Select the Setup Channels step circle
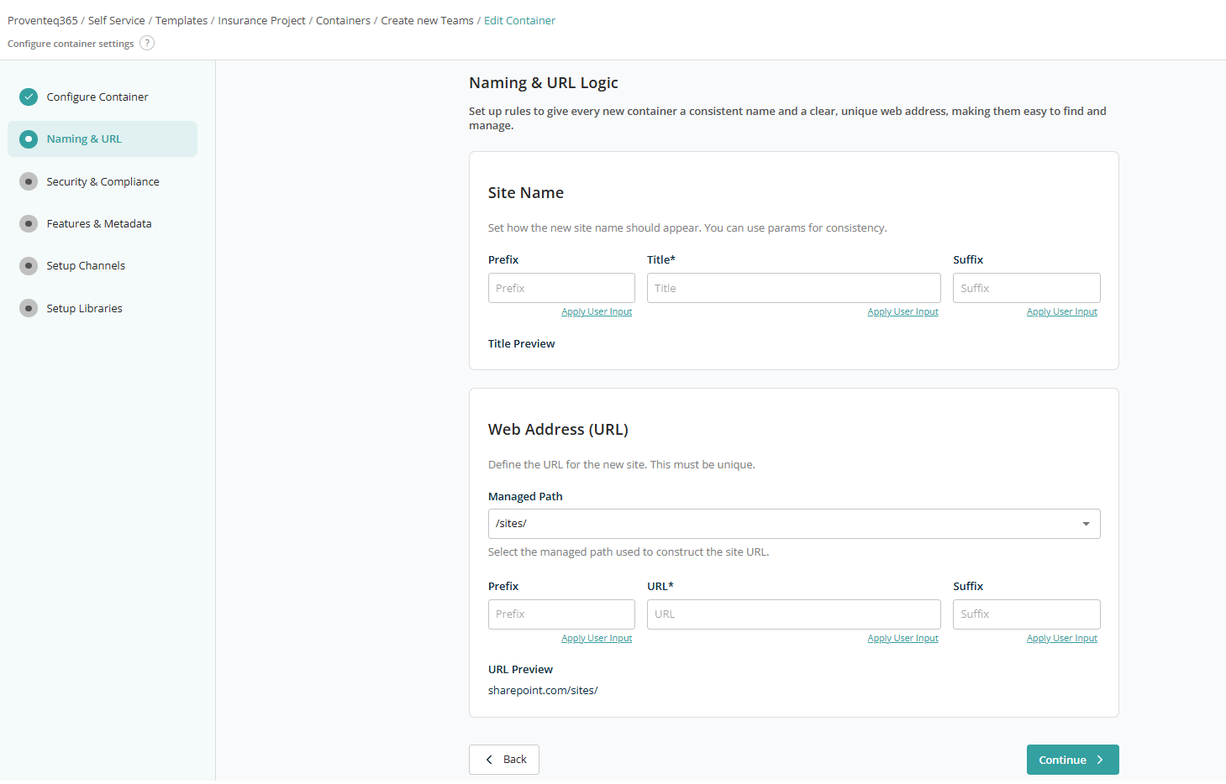This screenshot has width=1226, height=784. coord(29,266)
